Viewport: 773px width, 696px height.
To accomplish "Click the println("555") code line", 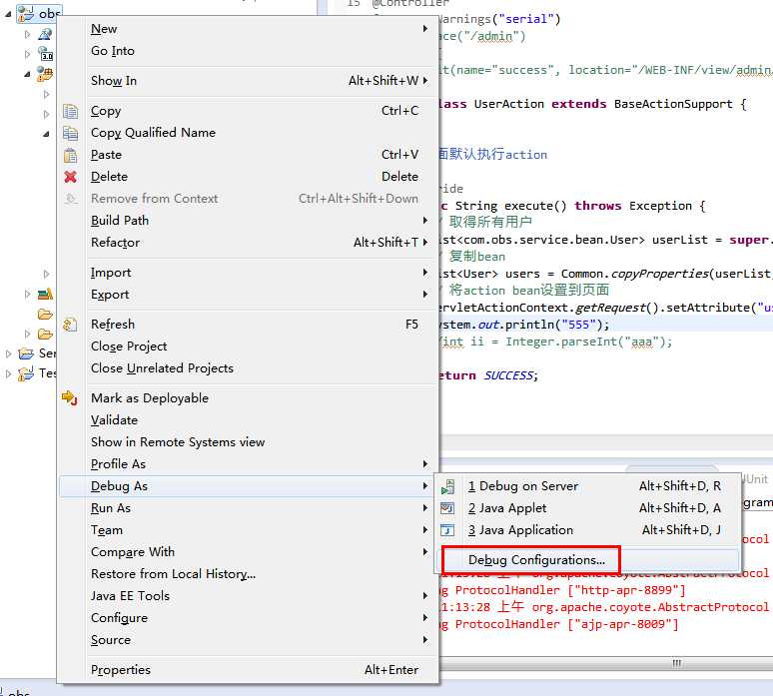I will pos(524,325).
